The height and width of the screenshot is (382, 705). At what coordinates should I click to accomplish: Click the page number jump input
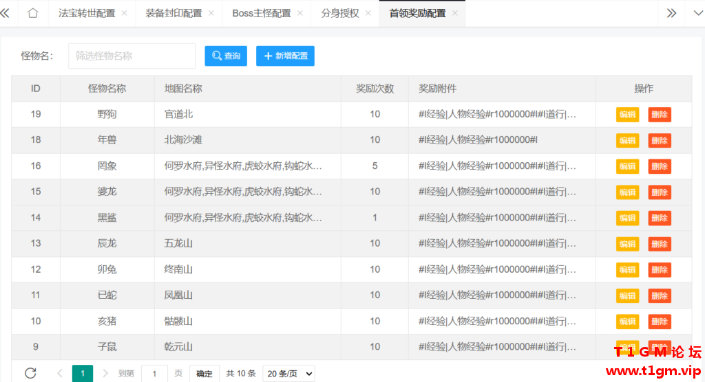click(154, 374)
